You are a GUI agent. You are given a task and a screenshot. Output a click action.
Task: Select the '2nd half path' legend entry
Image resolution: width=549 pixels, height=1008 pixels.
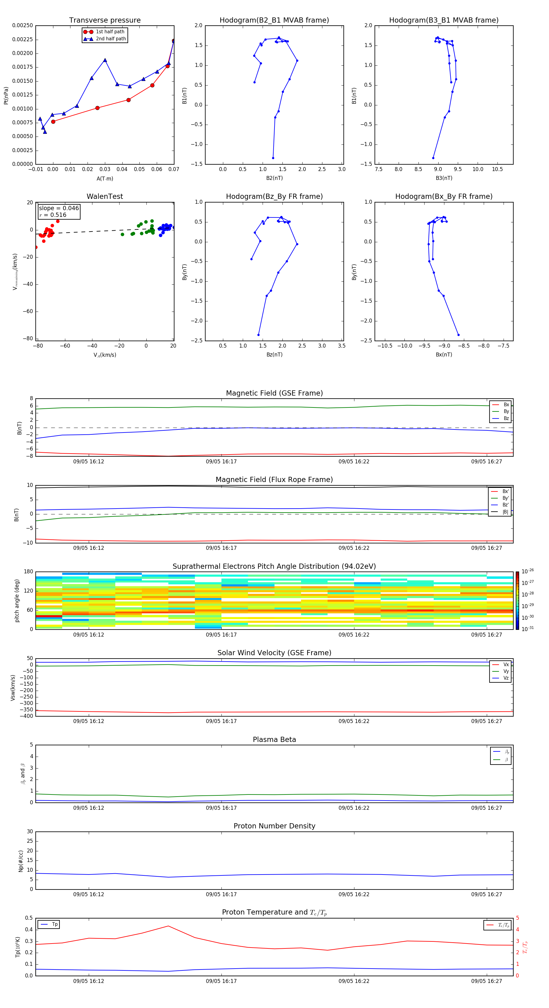point(105,39)
